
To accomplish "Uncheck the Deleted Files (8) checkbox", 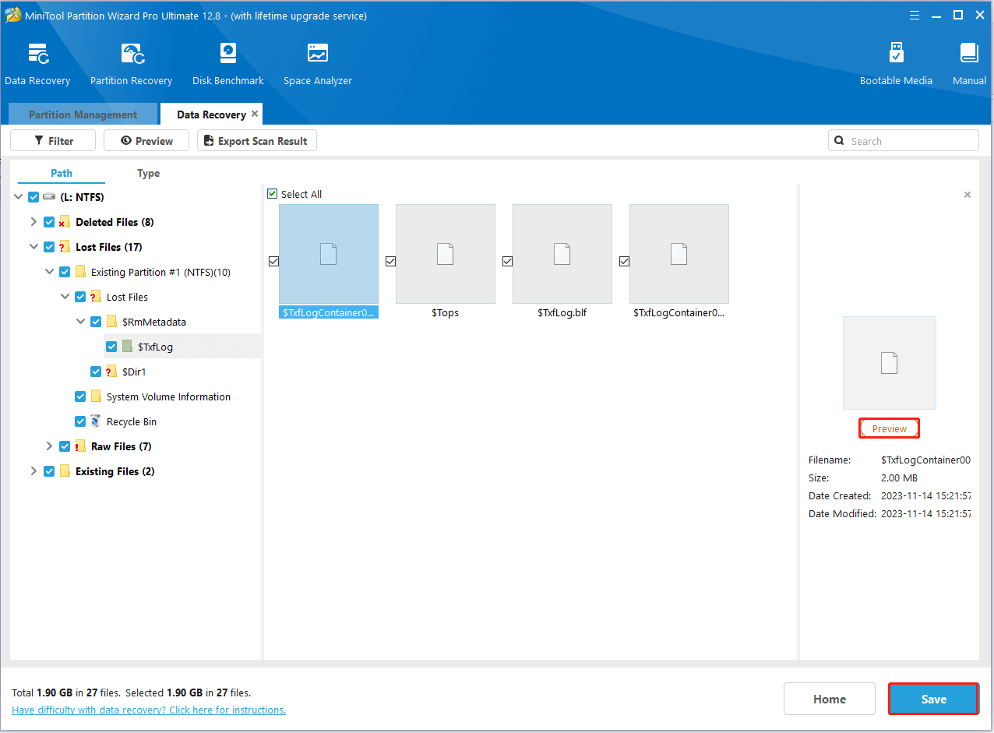I will point(49,222).
